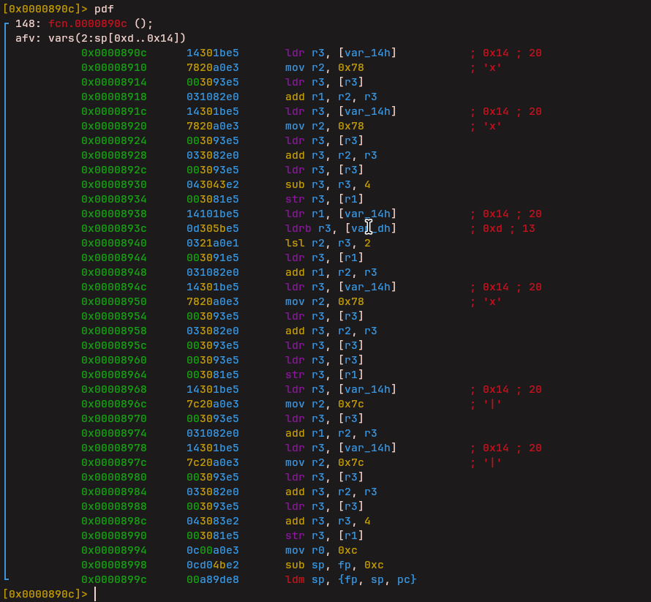651x602 pixels.
Task: Click address 0x00008934 in the offset column
Action: pyautogui.click(x=113, y=199)
